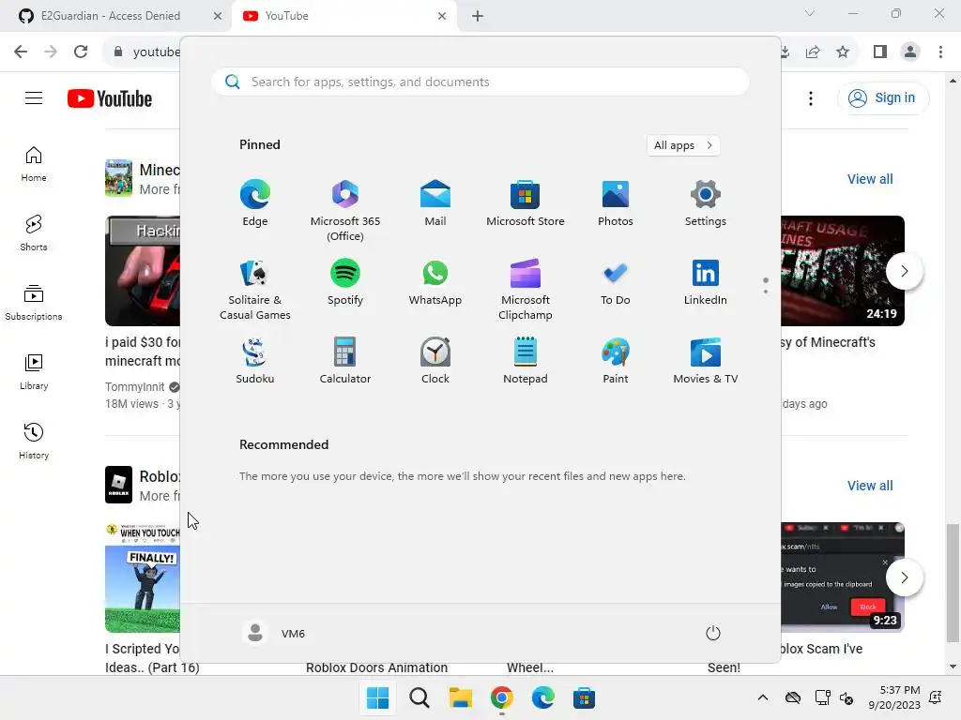
Task: Show hidden system tray icons
Action: tap(762, 697)
